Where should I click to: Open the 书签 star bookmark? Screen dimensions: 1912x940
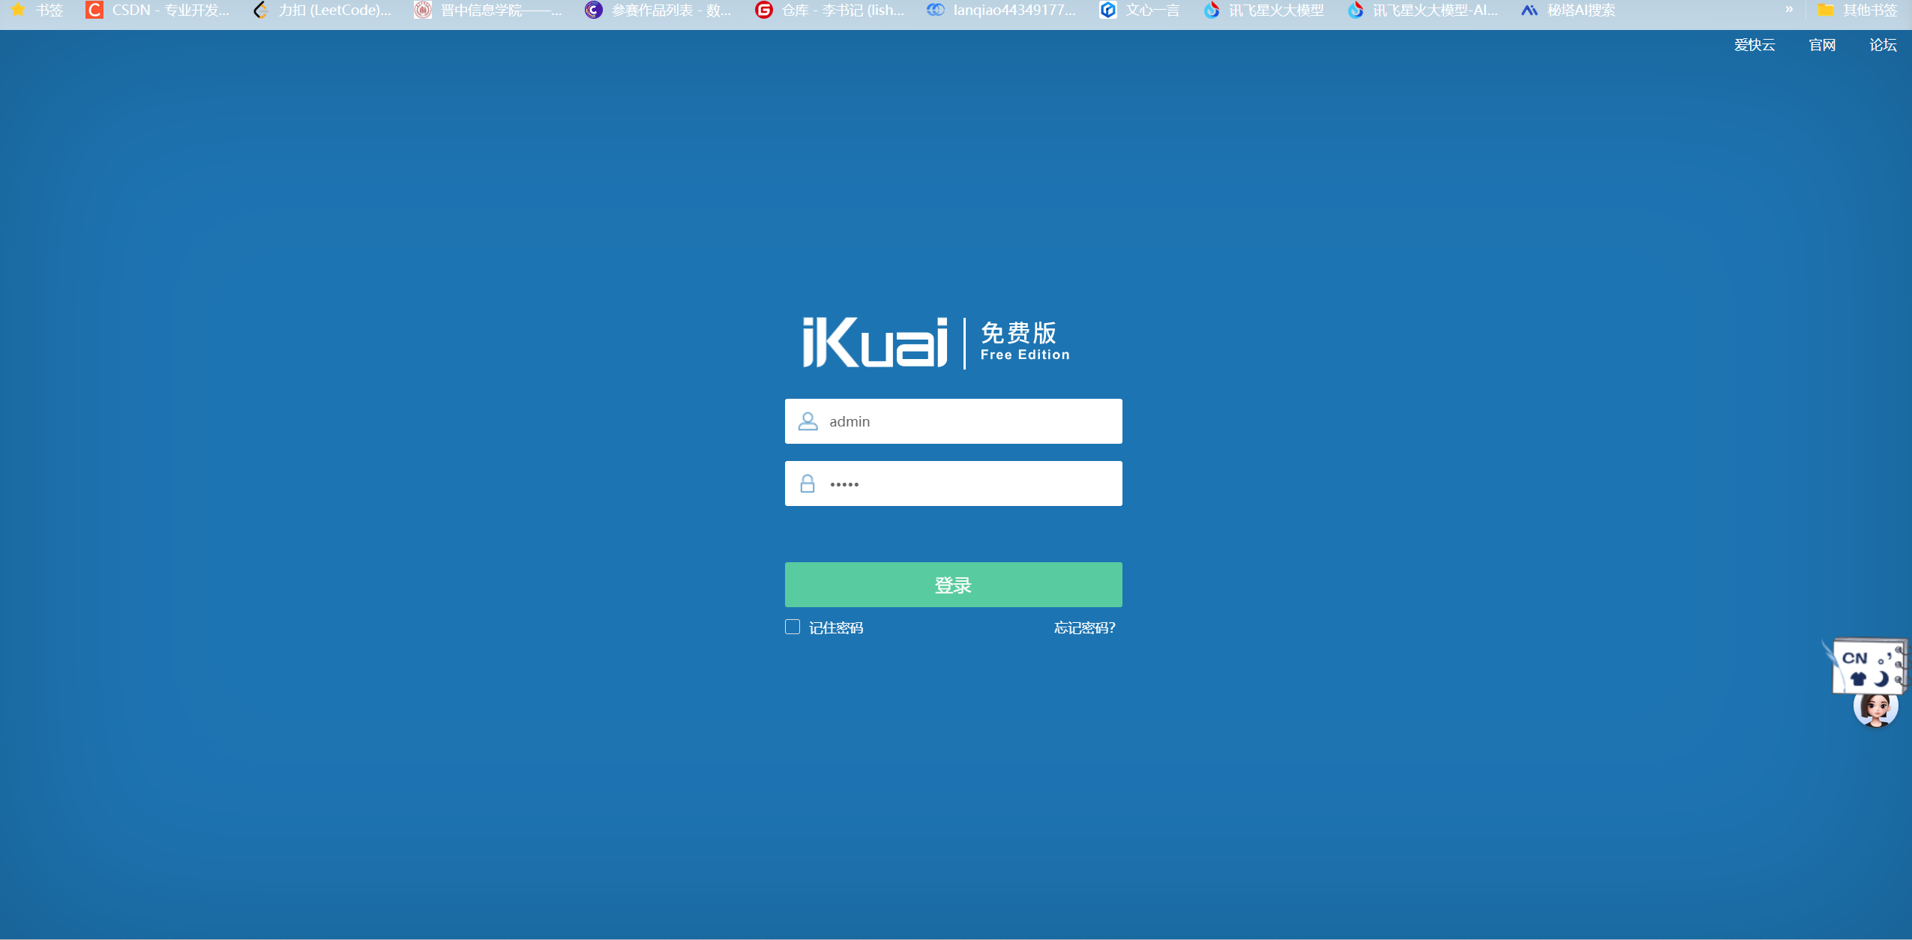pyautogui.click(x=37, y=10)
